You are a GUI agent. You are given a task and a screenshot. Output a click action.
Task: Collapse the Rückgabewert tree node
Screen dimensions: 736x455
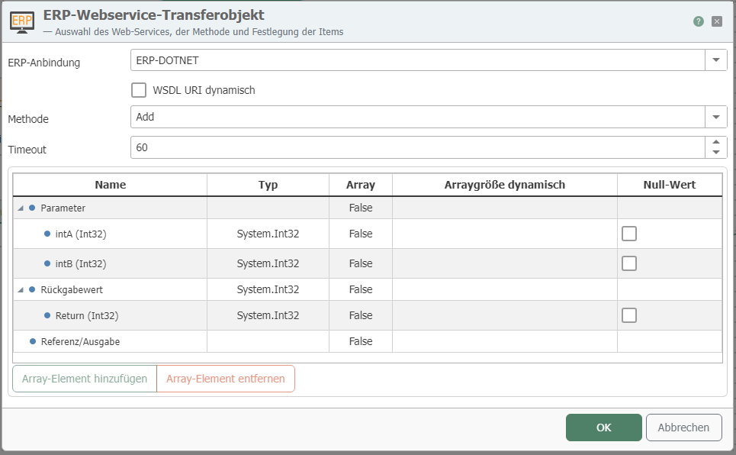[x=20, y=290]
